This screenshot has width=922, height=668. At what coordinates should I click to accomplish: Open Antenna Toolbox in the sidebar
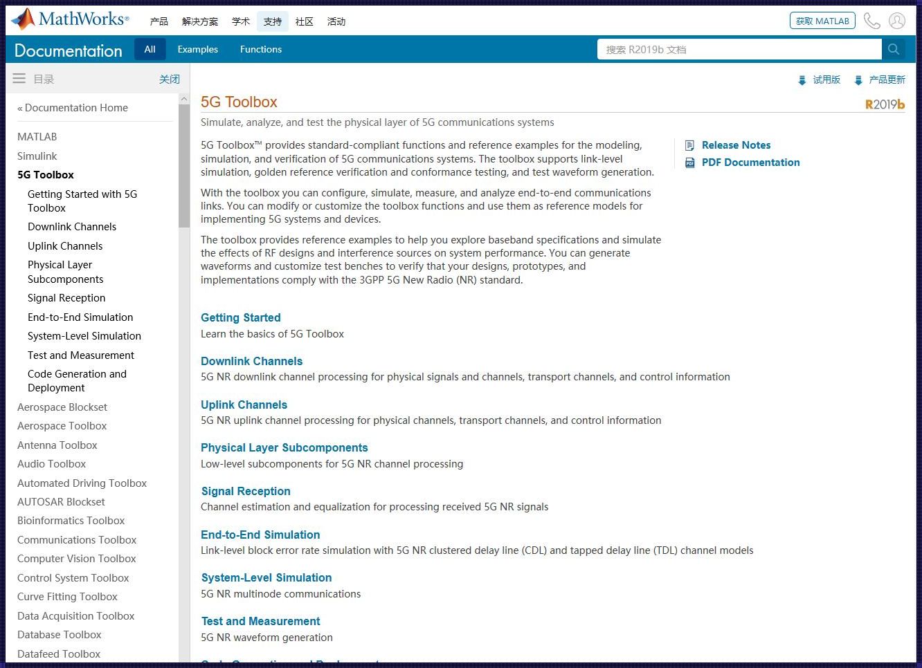pyautogui.click(x=57, y=445)
